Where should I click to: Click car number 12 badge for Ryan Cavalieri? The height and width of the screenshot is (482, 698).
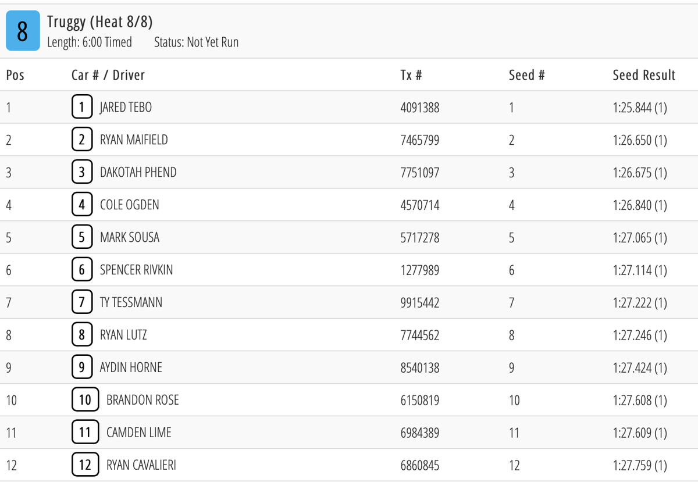pyautogui.click(x=85, y=465)
